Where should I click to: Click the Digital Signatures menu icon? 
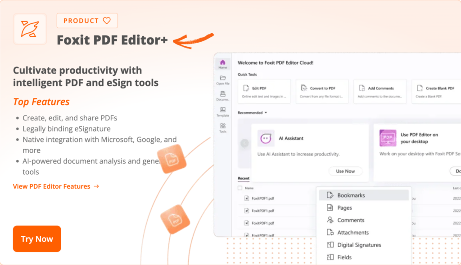click(x=330, y=244)
